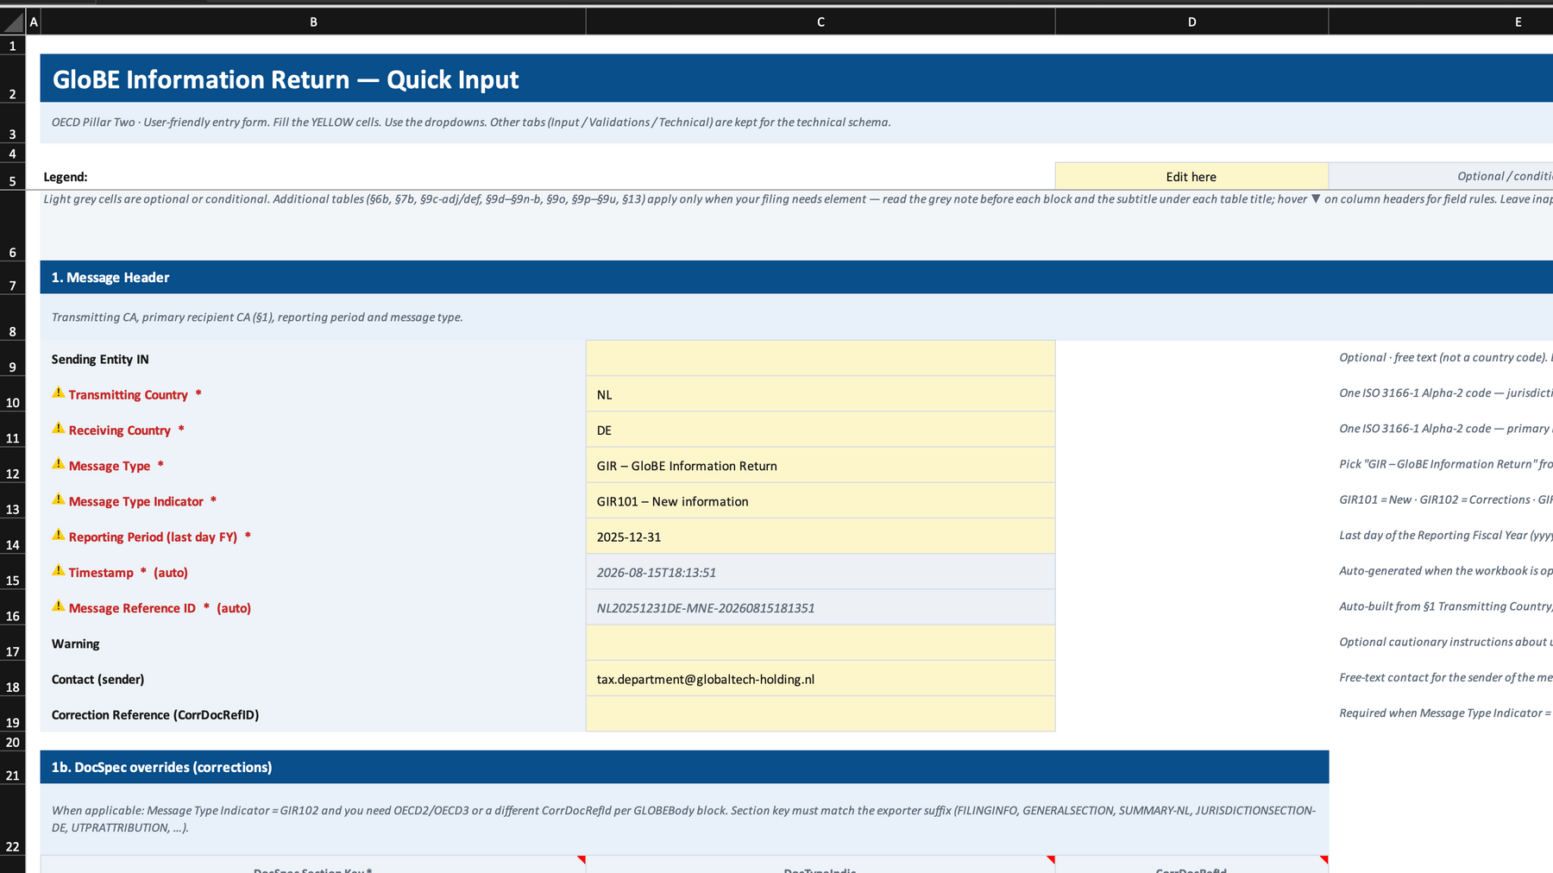This screenshot has width=1553, height=873.
Task: Select row 12 header
Action: [x=13, y=465]
